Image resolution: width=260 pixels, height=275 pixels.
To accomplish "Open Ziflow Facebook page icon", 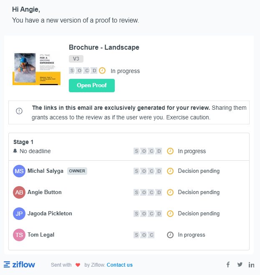I will click(228, 265).
